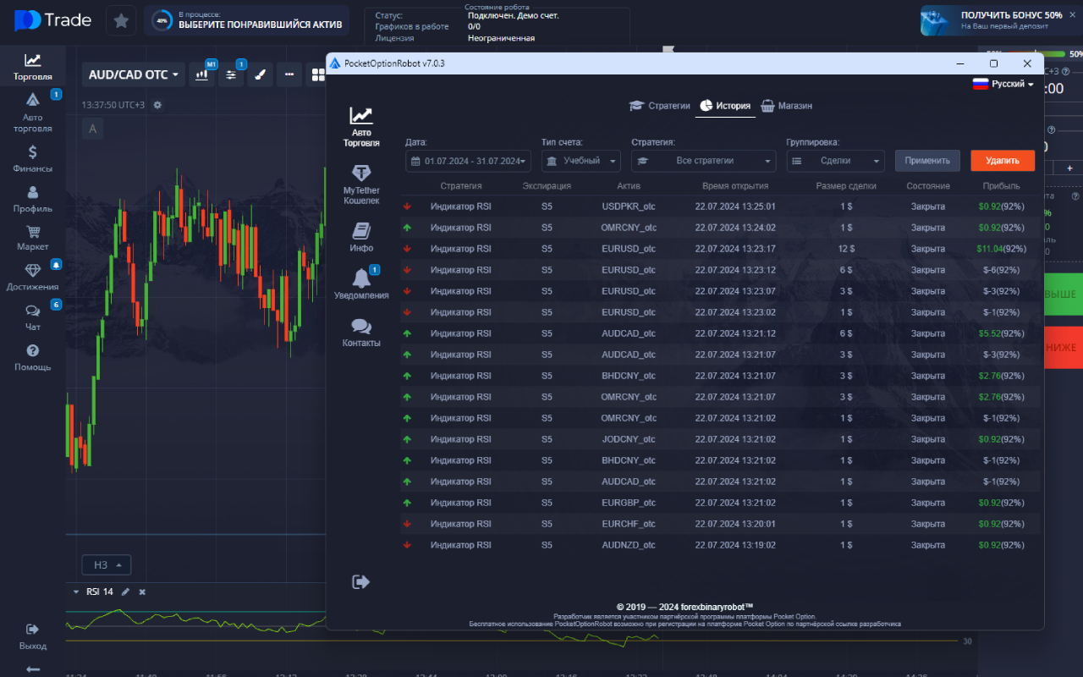Select the drawing brush tool
The width and height of the screenshot is (1083, 677).
pos(260,74)
